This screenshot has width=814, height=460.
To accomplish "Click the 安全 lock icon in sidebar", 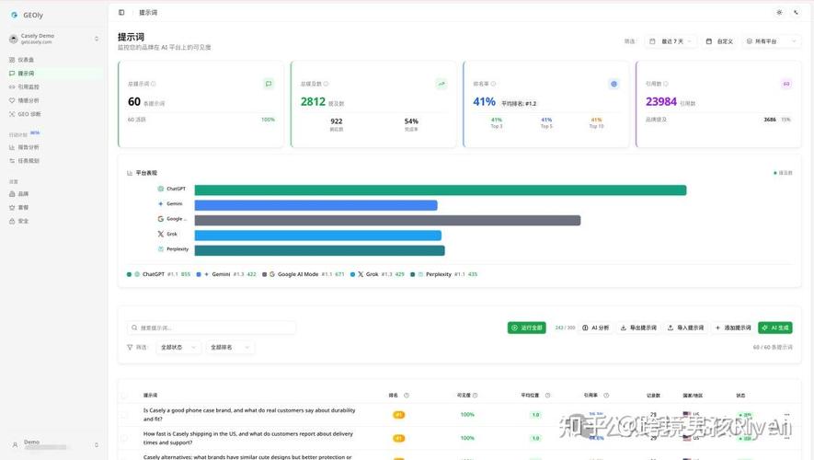I will click(x=12, y=221).
